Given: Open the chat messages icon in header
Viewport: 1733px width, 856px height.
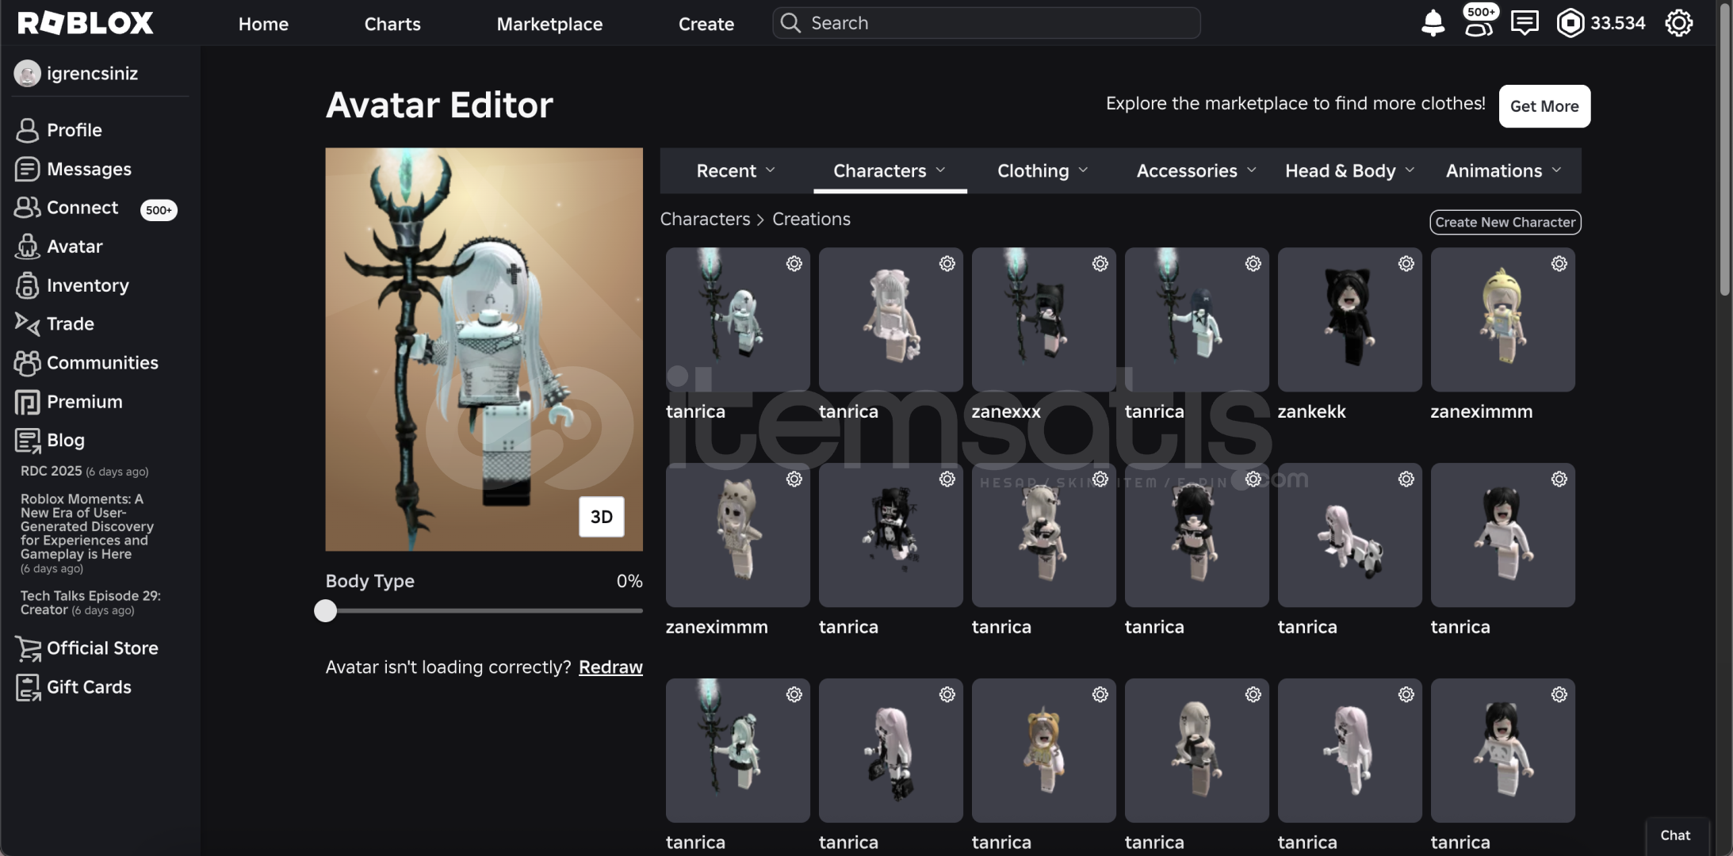Looking at the screenshot, I should click(x=1525, y=23).
